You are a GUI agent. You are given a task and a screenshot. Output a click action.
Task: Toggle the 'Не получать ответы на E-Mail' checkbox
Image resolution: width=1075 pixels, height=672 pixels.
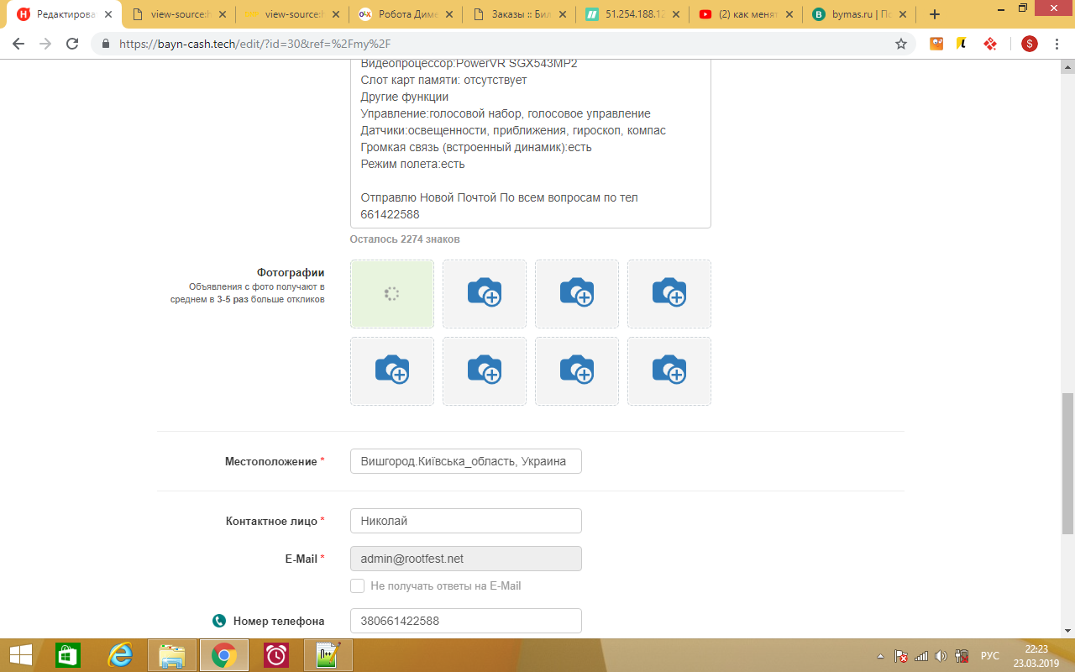pyautogui.click(x=358, y=585)
